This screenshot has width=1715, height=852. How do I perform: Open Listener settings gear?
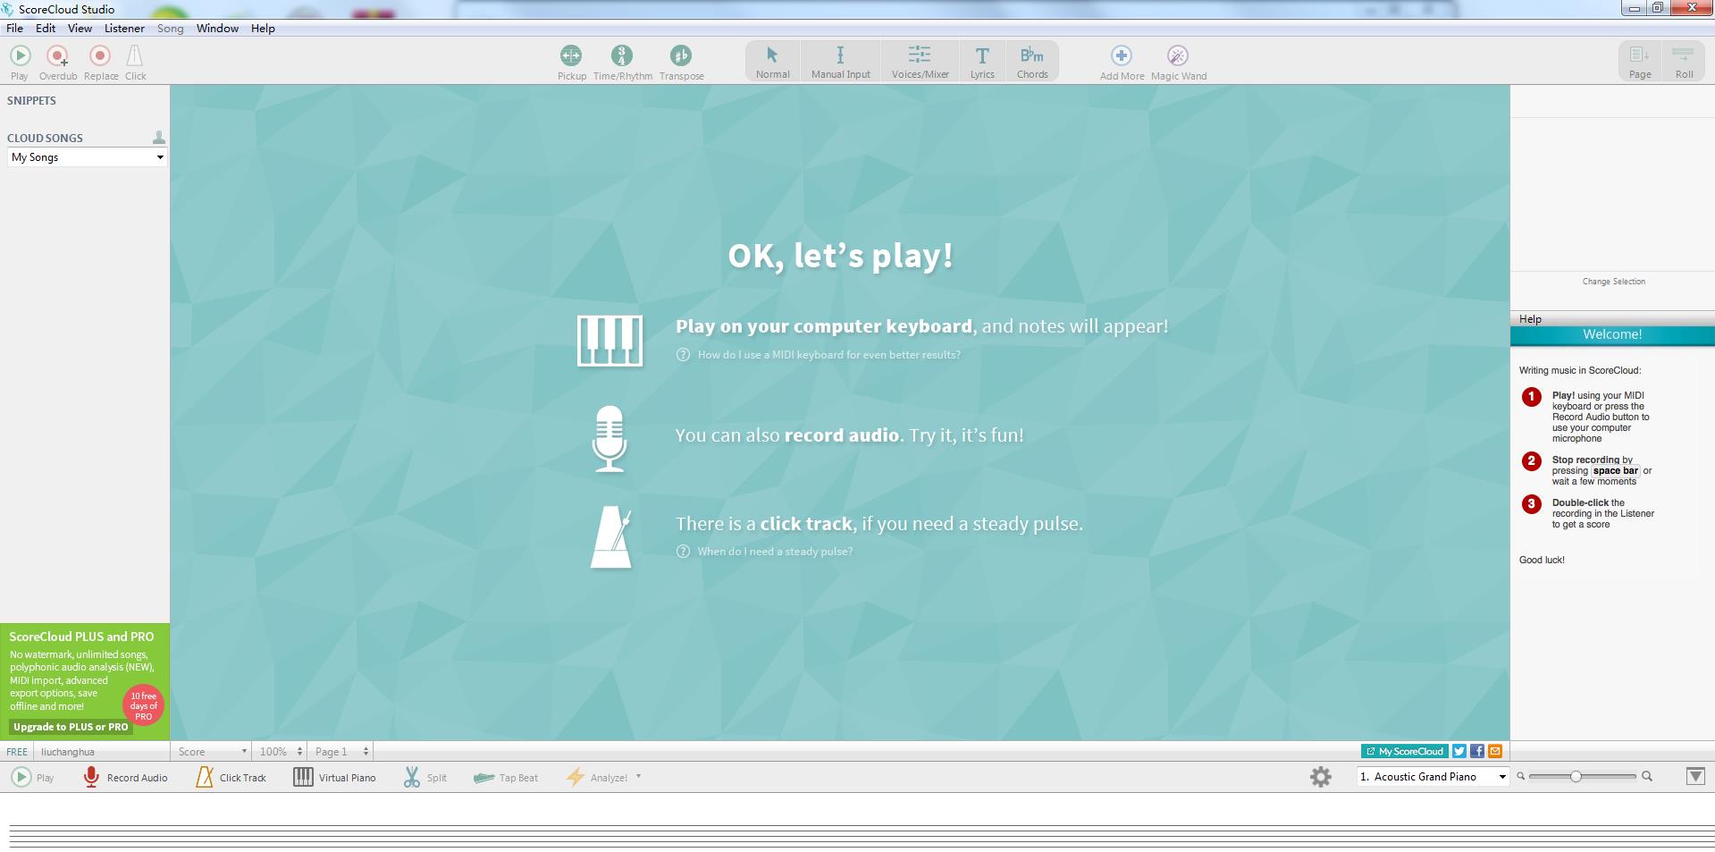[1320, 777]
